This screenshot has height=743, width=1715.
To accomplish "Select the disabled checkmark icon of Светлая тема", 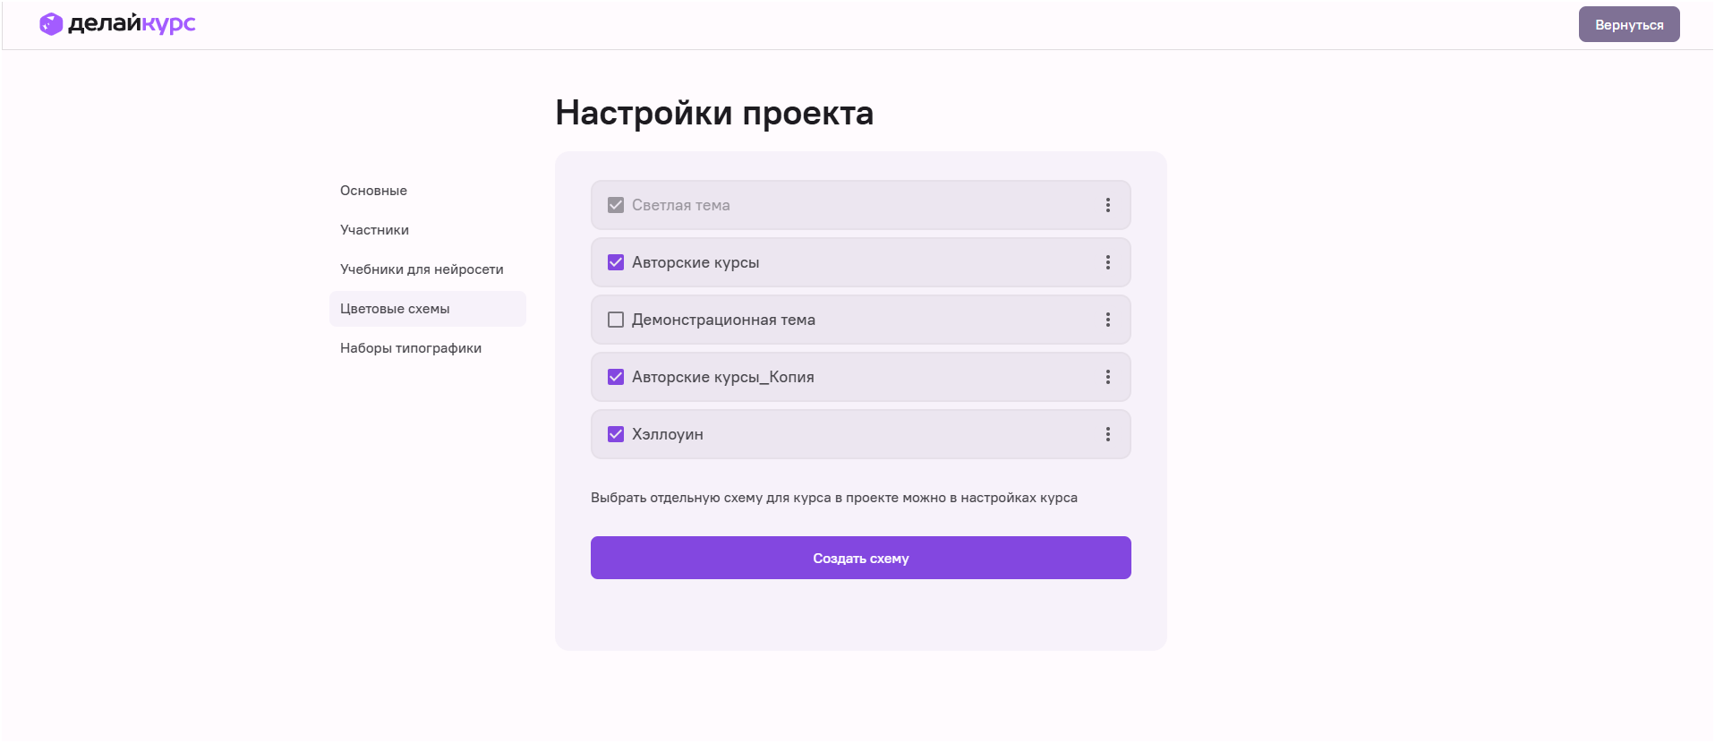I will tap(615, 205).
